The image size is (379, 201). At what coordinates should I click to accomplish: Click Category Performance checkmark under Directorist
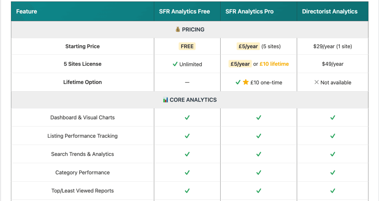333,173
